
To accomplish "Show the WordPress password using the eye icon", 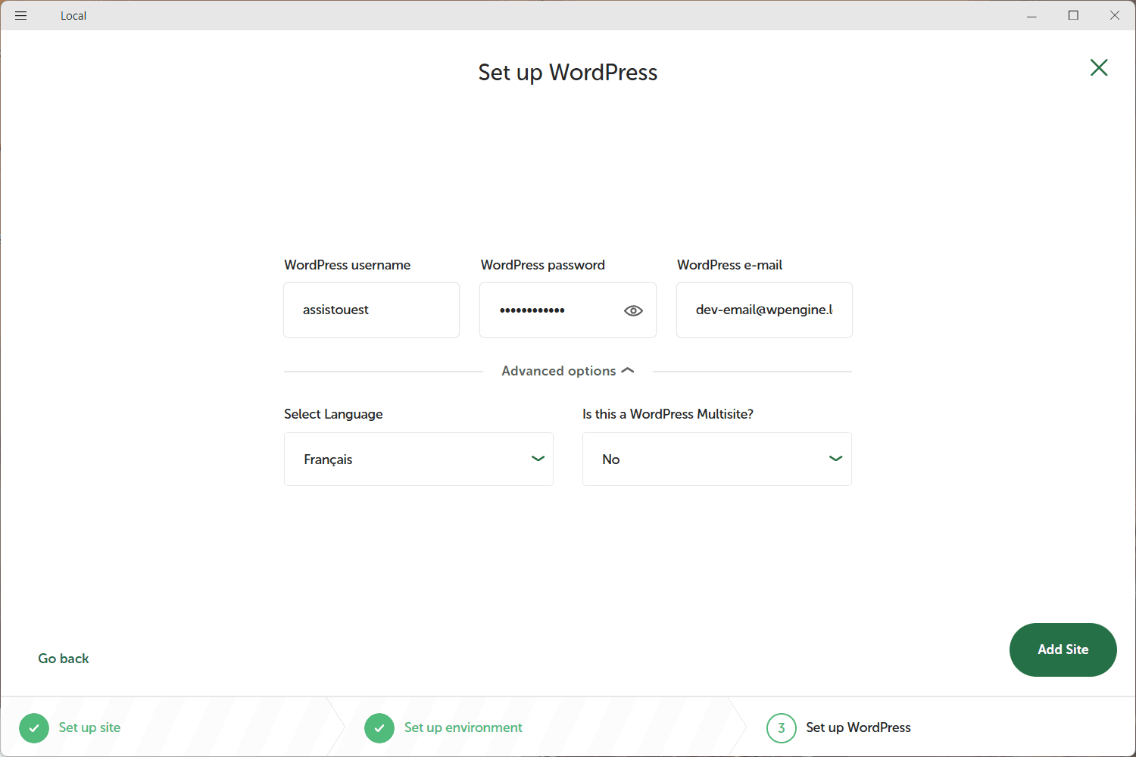I will point(633,310).
